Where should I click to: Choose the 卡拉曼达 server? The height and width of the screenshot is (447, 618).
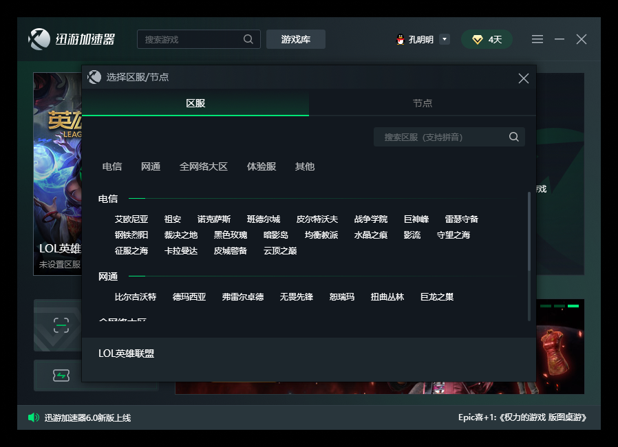181,251
